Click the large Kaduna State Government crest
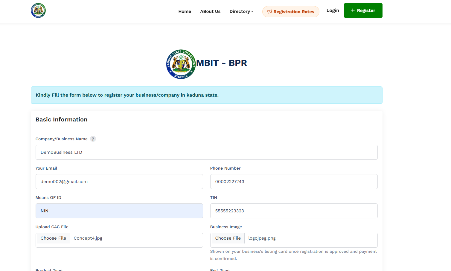 181,64
